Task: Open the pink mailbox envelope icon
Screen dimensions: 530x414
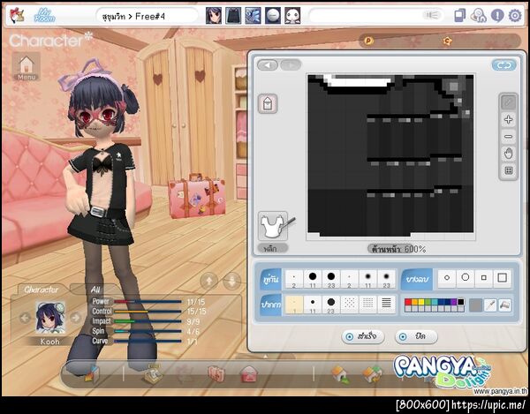Action: 249,374
